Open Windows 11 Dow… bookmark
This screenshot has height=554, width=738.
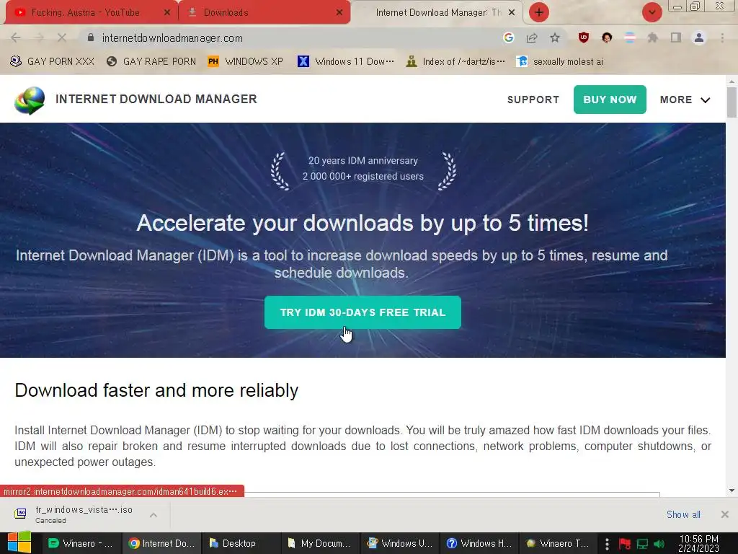click(346, 62)
